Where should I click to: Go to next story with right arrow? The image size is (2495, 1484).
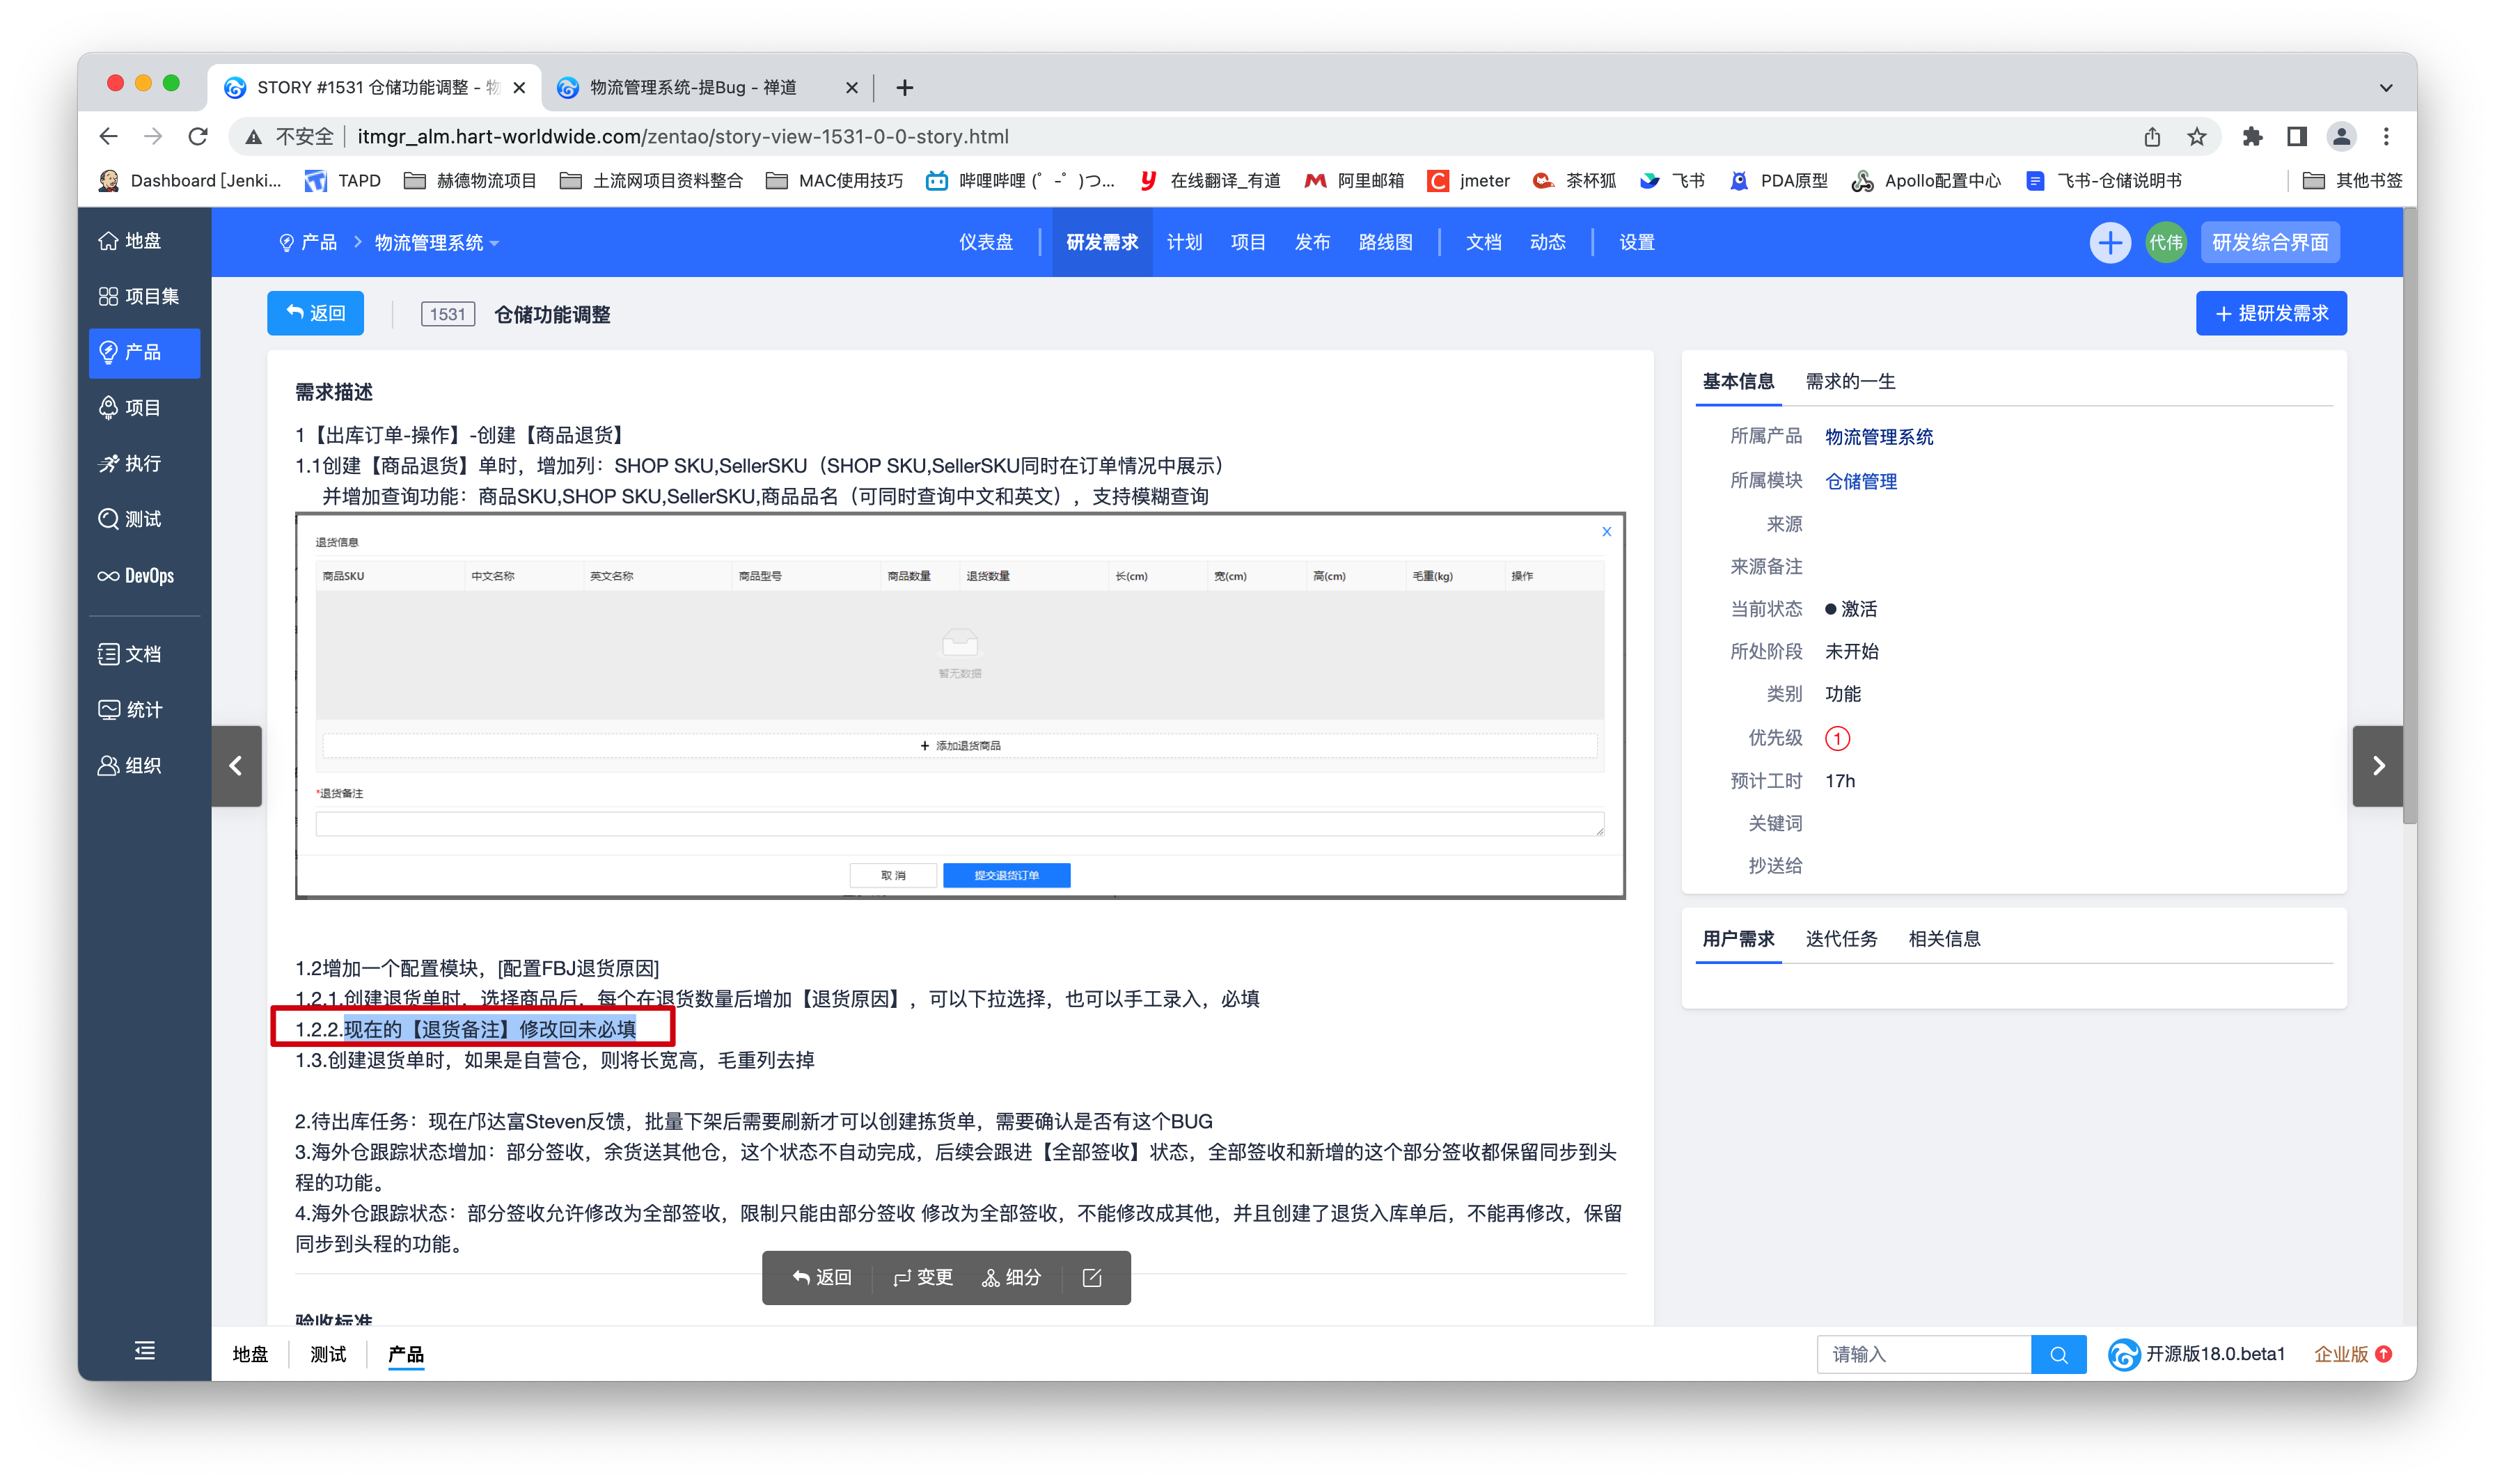click(2378, 766)
